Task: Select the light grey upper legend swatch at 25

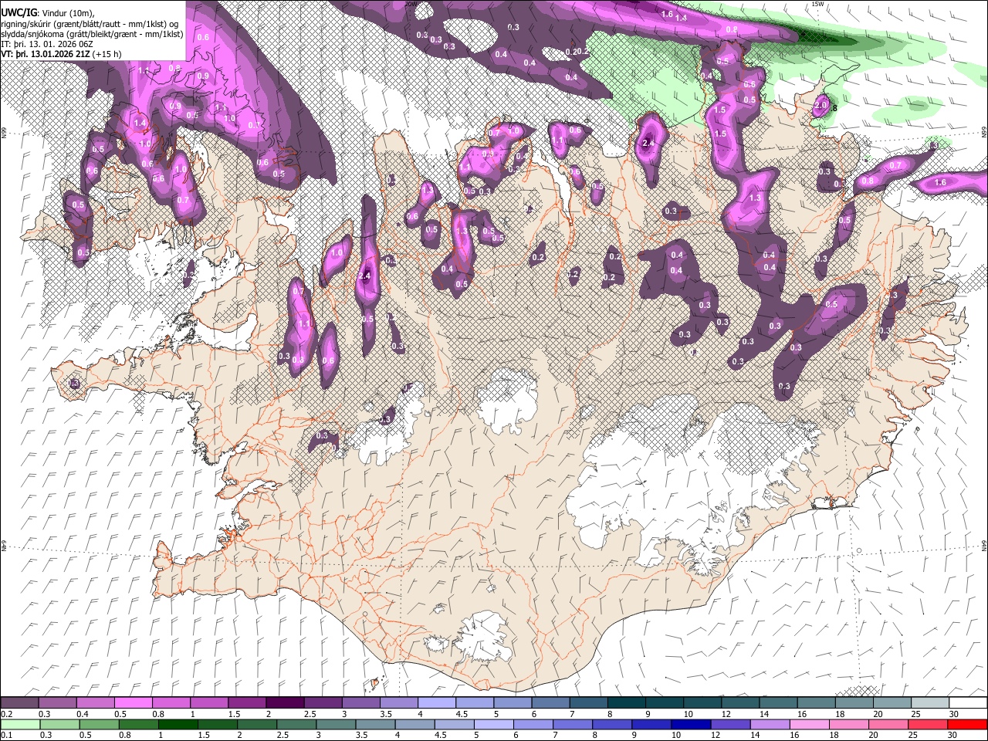Action: 930,702
